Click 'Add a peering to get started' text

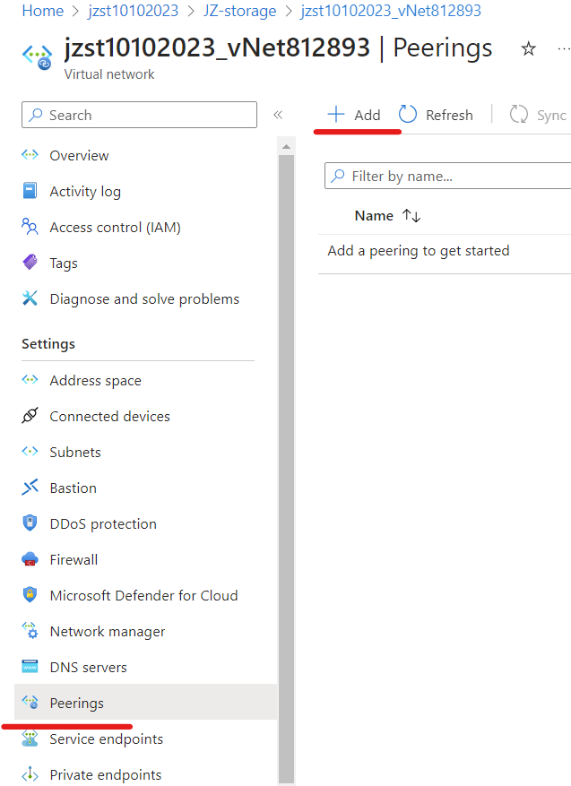(x=418, y=251)
